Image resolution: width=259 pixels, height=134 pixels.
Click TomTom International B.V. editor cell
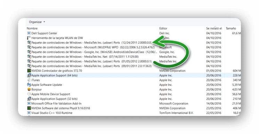click(176, 113)
